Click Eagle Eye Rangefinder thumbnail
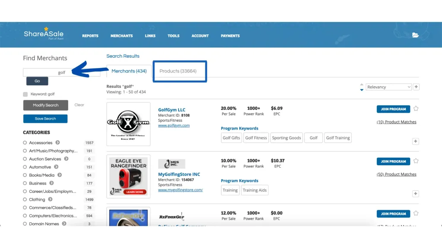Viewport: 442px width, 248px height. [128, 176]
